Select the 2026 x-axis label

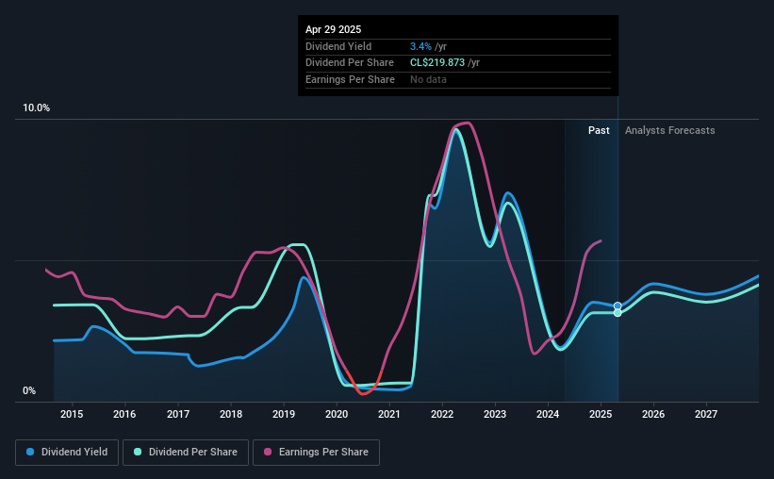pos(653,414)
